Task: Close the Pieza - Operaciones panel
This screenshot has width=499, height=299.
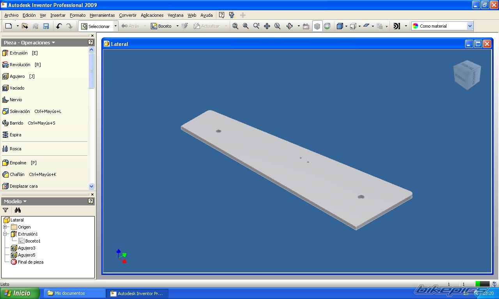Action: tap(92, 35)
